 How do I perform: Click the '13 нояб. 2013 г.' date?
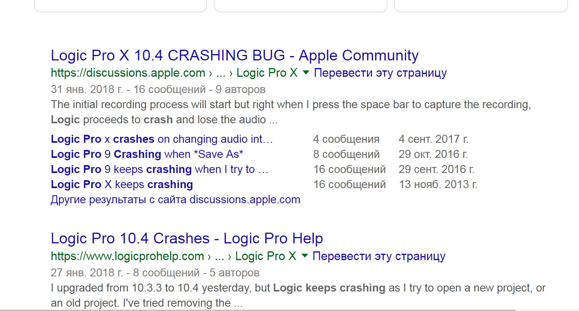(x=438, y=185)
